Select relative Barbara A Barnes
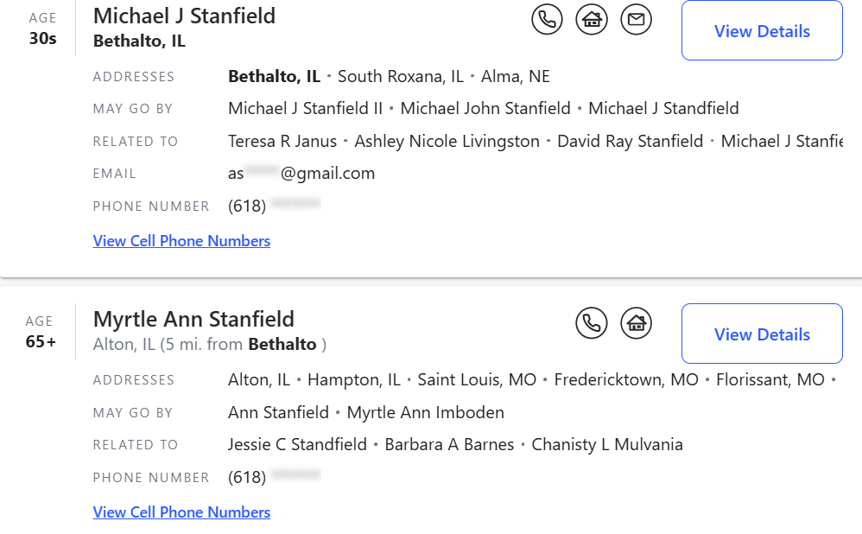The height and width of the screenshot is (534, 862). (x=449, y=445)
